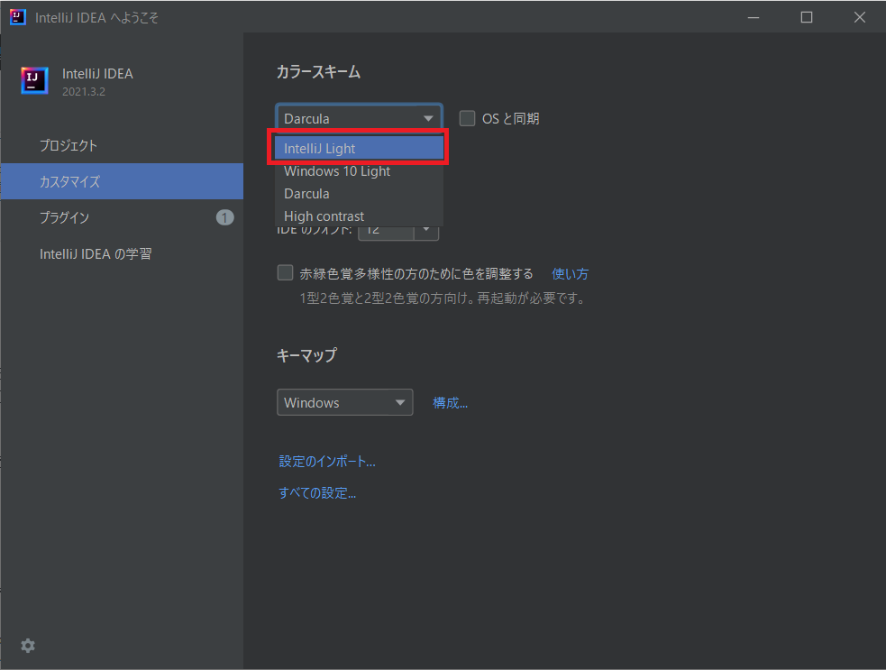
Task: Click the plugin update badge showing 1
Action: [225, 217]
